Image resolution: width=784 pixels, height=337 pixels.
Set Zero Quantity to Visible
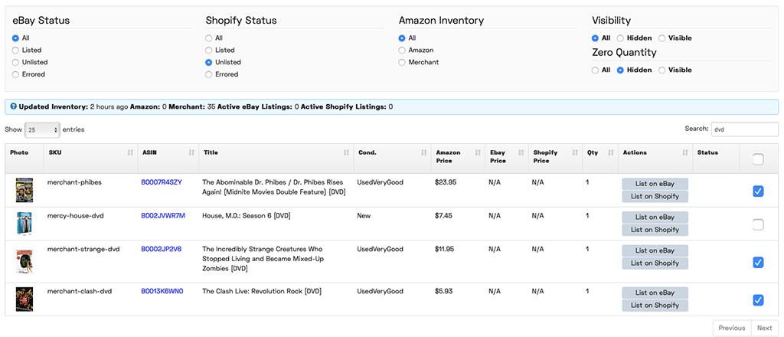coord(662,70)
